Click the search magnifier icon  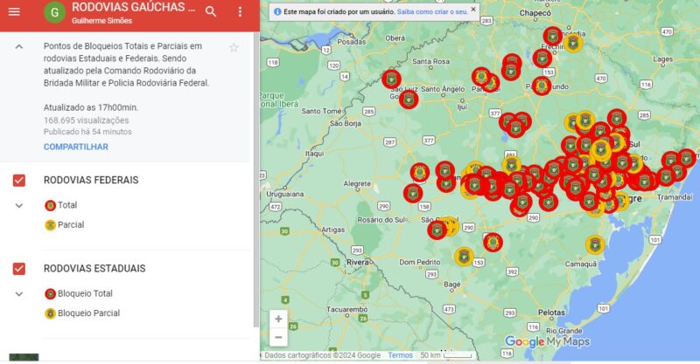[x=211, y=11]
